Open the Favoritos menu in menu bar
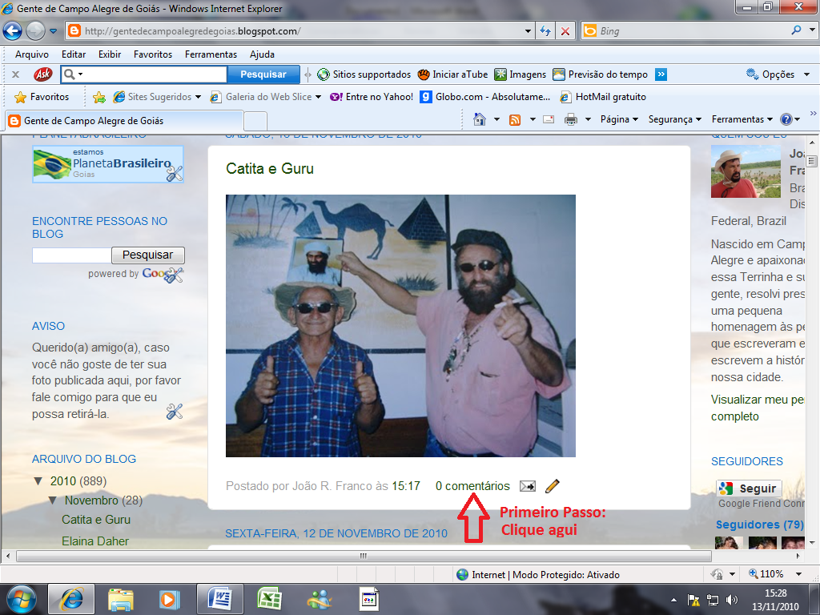 [153, 54]
